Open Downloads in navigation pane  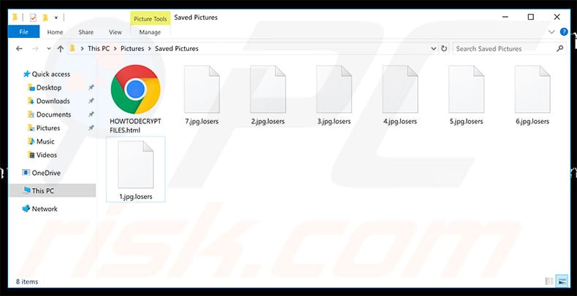coord(53,101)
